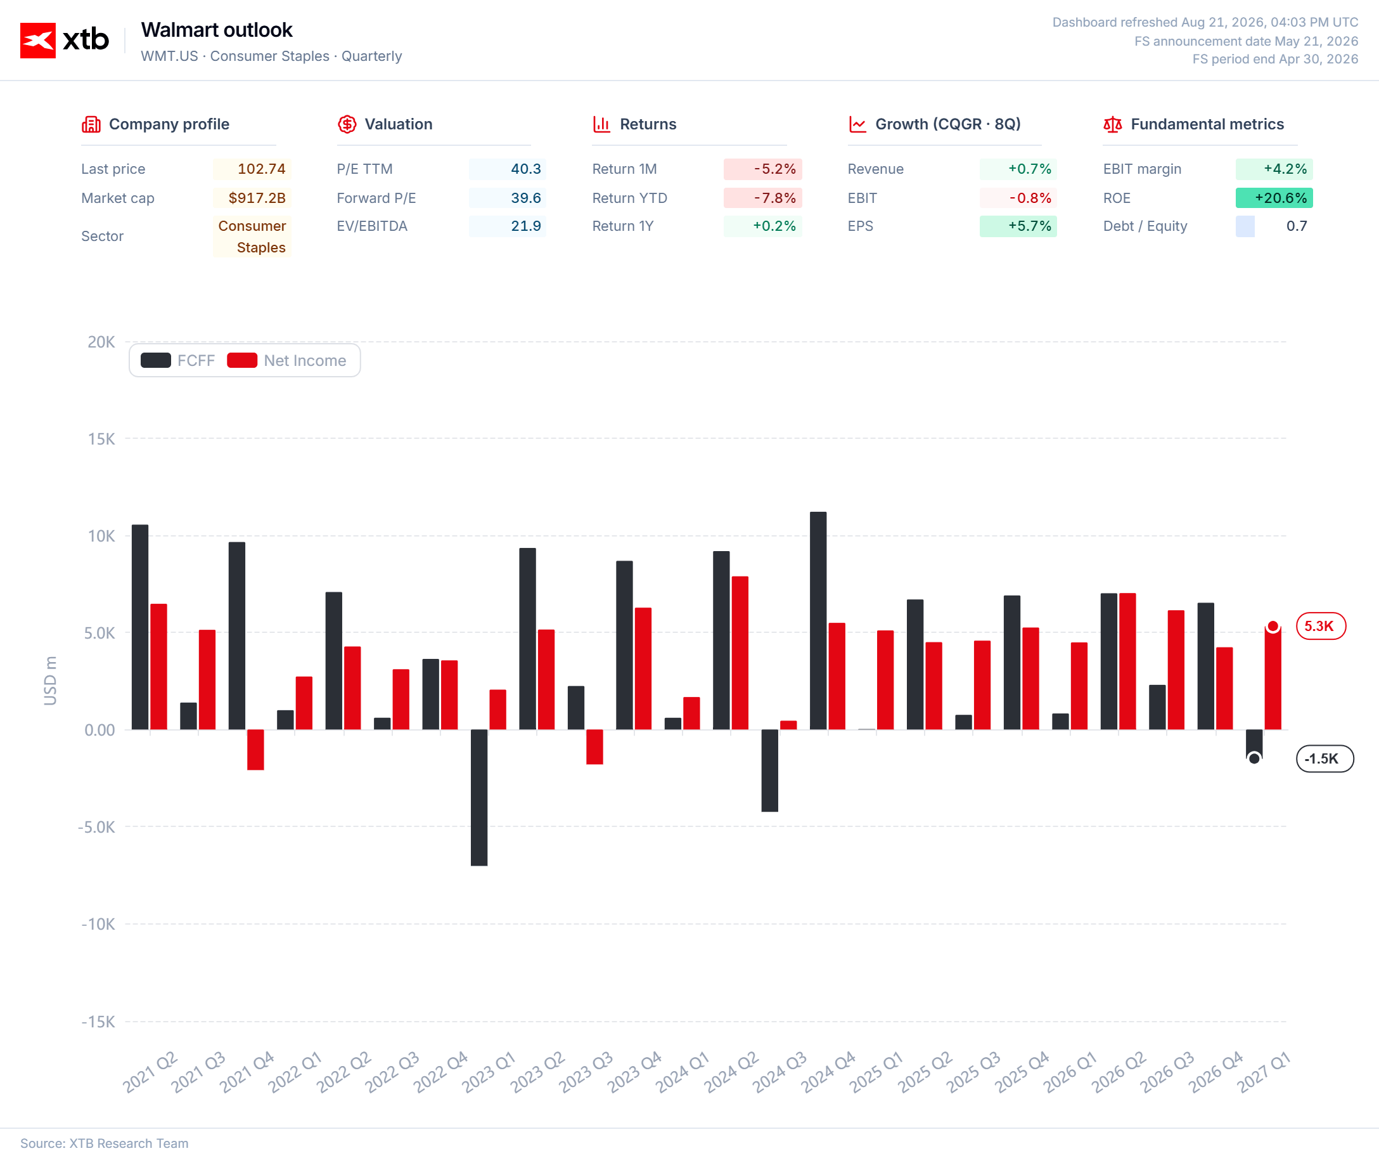
Task: Click the 2021 Q2 axis label
Action: (x=150, y=1072)
